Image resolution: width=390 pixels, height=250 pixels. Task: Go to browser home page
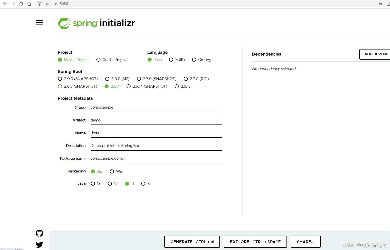[x=29, y=4]
